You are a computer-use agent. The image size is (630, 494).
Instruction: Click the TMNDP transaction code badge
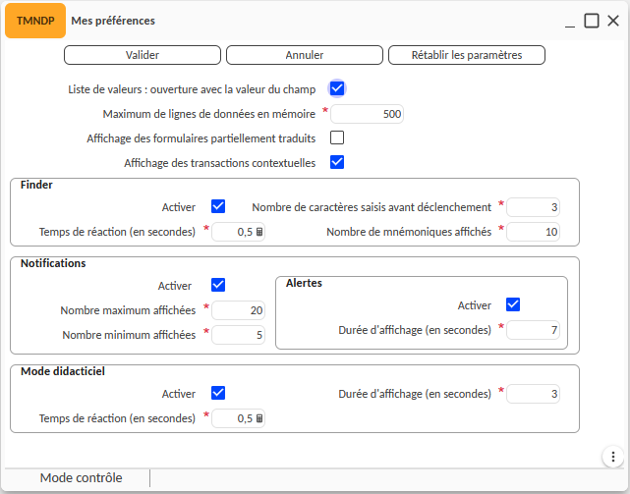[35, 21]
